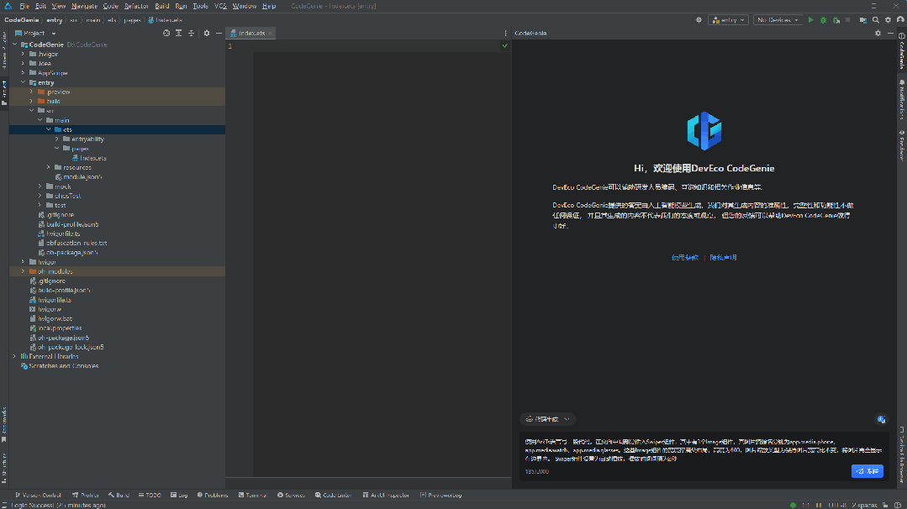The width and height of the screenshot is (907, 509).
Task: Expand the oh_modules folder
Action: (24, 271)
